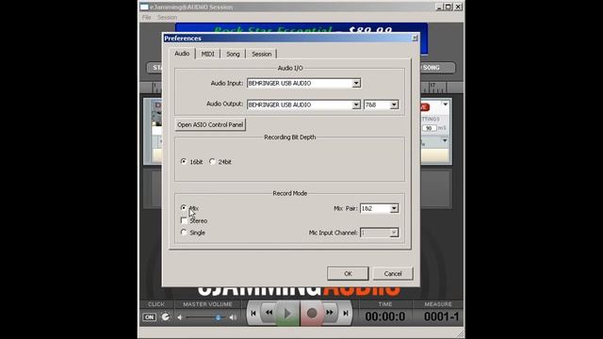Adjust the master volume slider
The height and width of the screenshot is (339, 603).
click(x=218, y=317)
